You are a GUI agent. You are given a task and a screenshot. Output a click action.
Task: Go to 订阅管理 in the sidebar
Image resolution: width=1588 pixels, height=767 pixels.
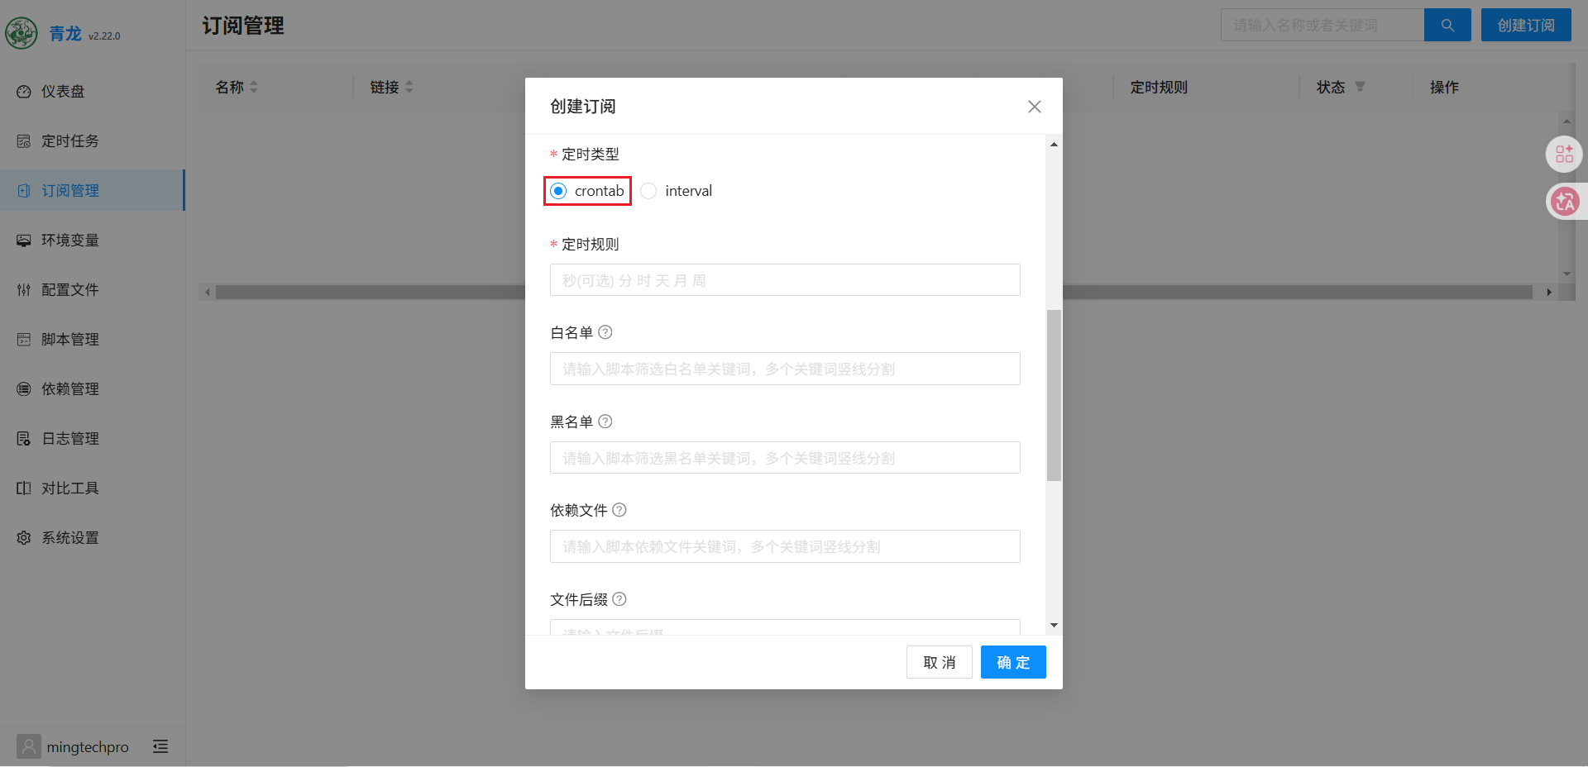click(93, 190)
